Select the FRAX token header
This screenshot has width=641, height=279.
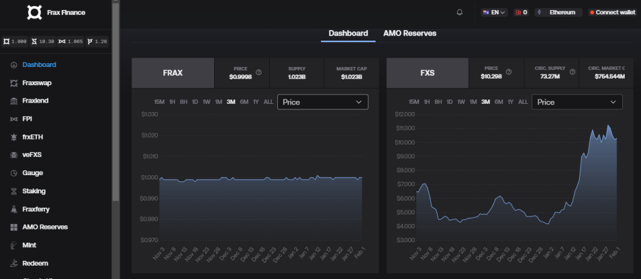(173, 73)
